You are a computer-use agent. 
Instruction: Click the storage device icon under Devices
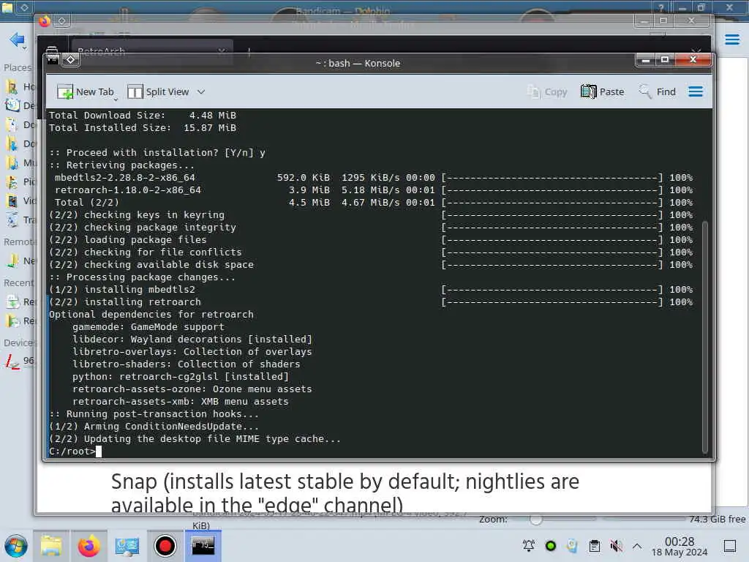(12, 361)
